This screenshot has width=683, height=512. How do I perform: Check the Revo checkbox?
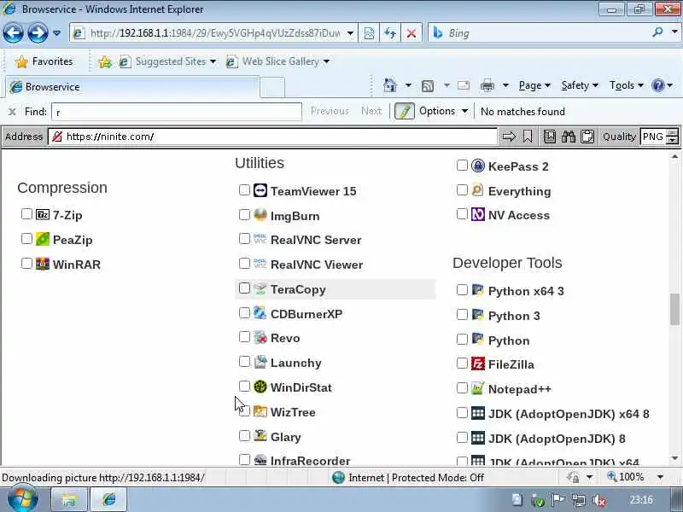[244, 337]
